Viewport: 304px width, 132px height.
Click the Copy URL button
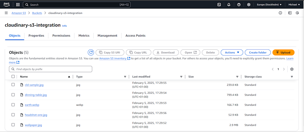138,53
